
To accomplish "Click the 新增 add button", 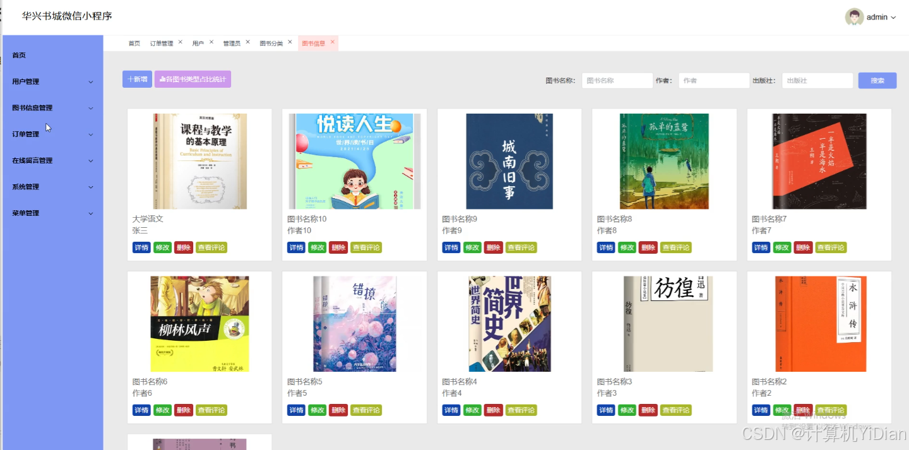I will pyautogui.click(x=137, y=80).
